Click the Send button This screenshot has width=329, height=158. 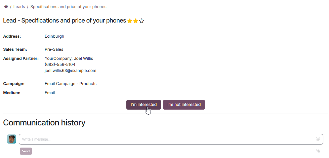pos(26,151)
